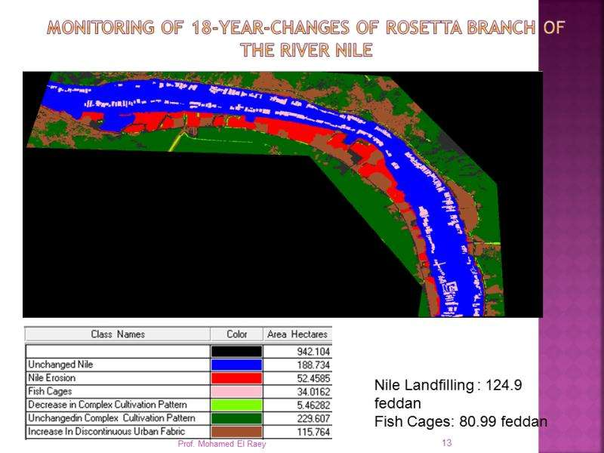Click the blue Unchanged Nile color swatch
The width and height of the screenshot is (604, 453).
236,365
